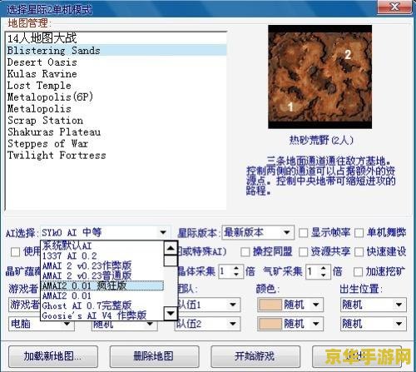Enable the 显示帧率 checkbox
The width and height of the screenshot is (416, 372).
tap(303, 233)
